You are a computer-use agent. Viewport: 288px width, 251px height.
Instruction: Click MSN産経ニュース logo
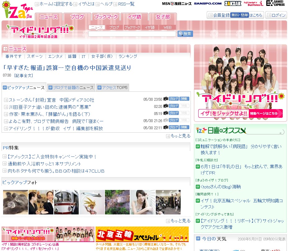tap(177, 4)
